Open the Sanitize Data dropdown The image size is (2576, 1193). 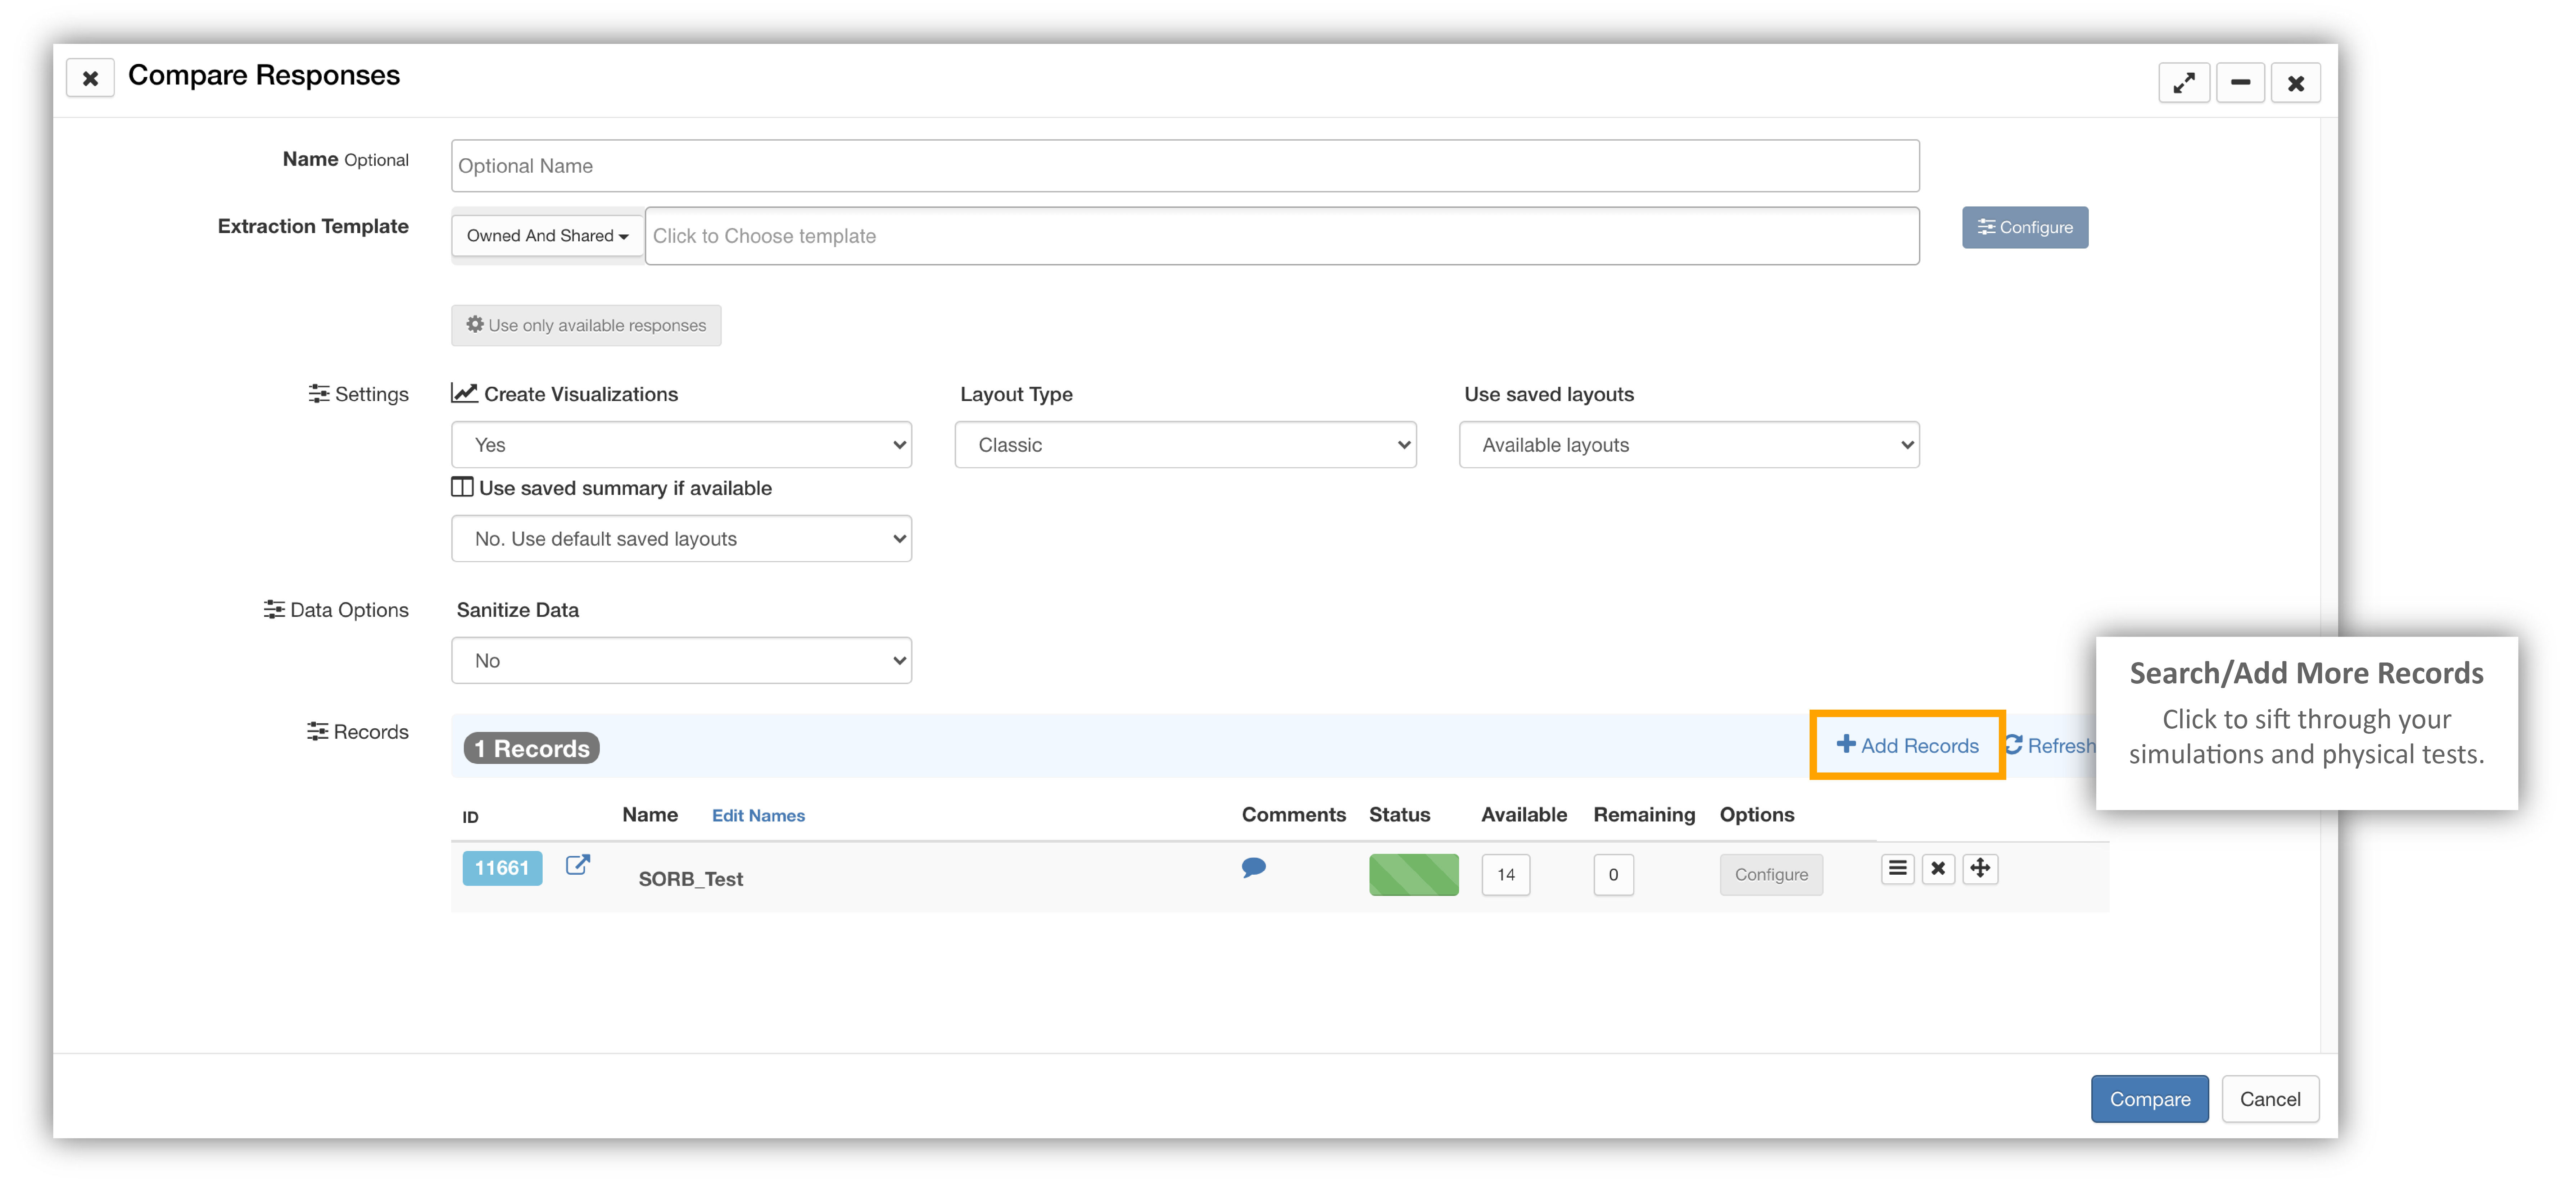682,660
